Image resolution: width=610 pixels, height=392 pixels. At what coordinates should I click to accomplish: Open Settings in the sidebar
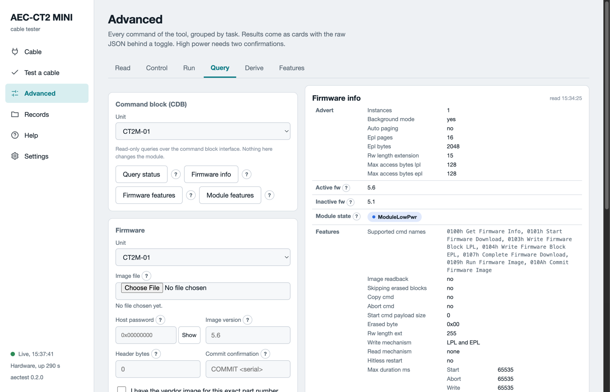(47, 156)
